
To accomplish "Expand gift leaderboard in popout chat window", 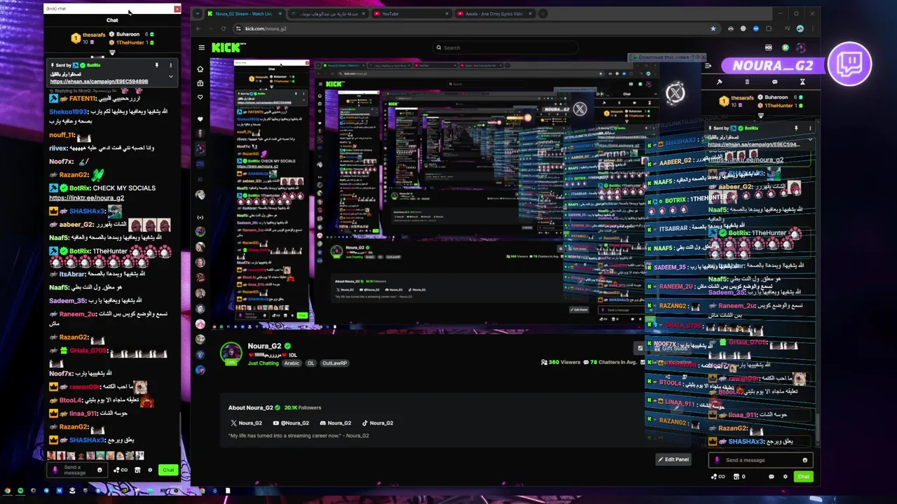I will click(x=112, y=52).
